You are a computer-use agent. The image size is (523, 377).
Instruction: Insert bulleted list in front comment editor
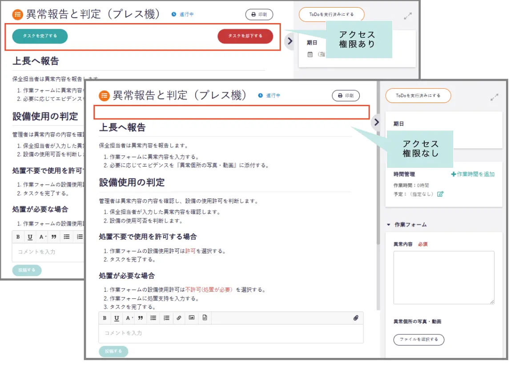153,318
